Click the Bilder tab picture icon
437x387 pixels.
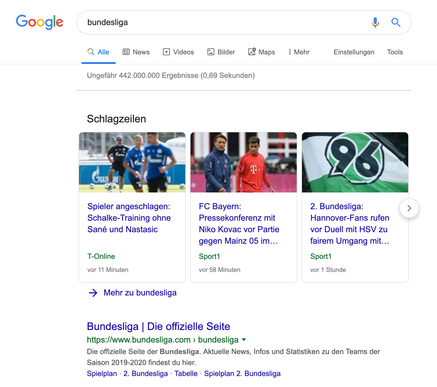point(211,52)
